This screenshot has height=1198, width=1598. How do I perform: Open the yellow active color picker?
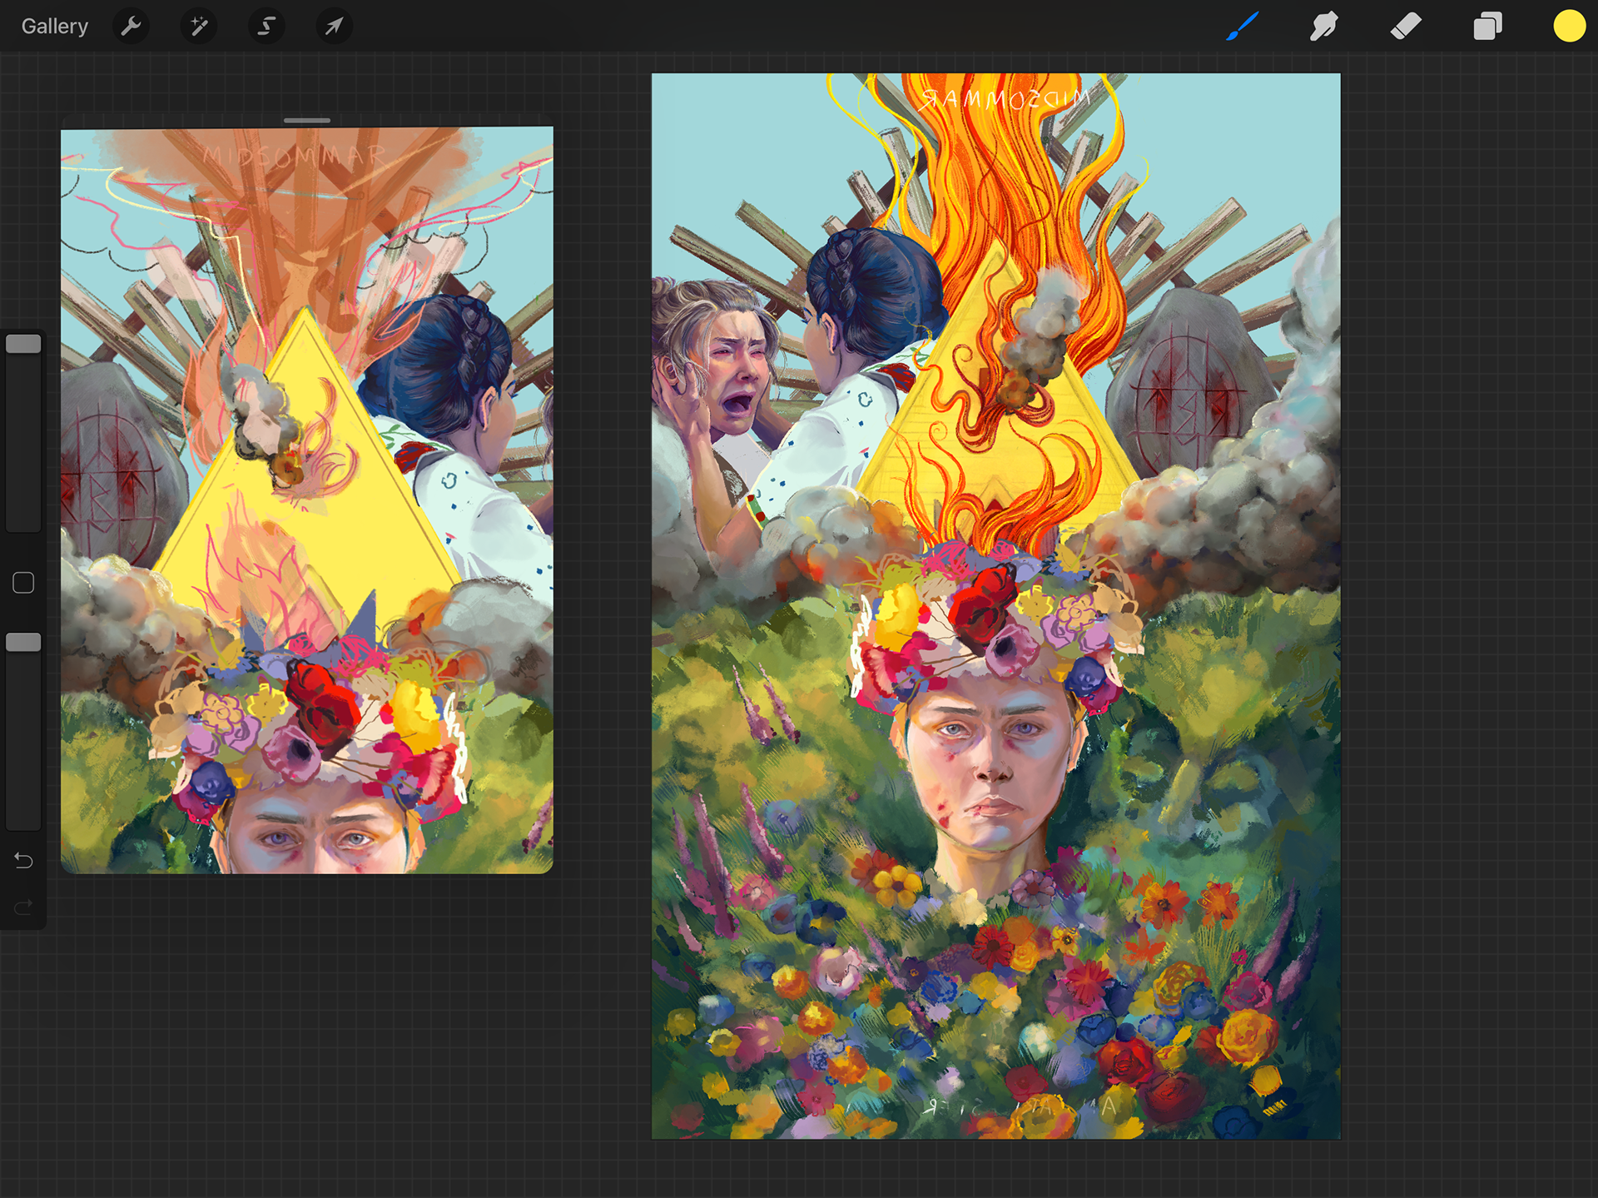(1569, 27)
